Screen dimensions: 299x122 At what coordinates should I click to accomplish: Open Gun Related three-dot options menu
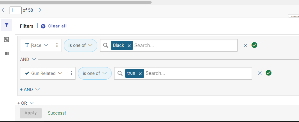click(x=71, y=73)
